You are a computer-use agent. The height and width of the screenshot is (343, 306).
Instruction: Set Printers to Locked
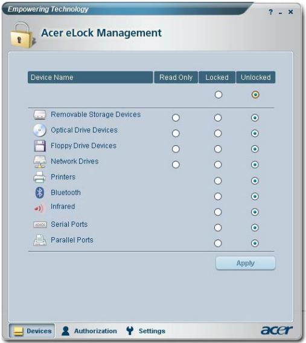(218, 181)
